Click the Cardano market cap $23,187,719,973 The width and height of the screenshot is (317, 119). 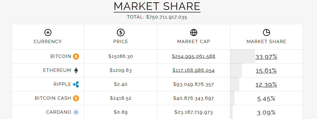tap(194, 112)
